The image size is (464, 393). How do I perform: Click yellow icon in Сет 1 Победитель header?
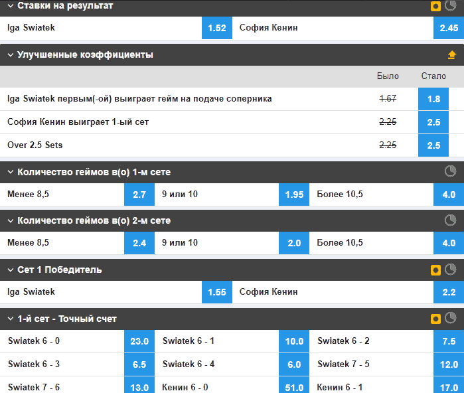[x=435, y=270]
